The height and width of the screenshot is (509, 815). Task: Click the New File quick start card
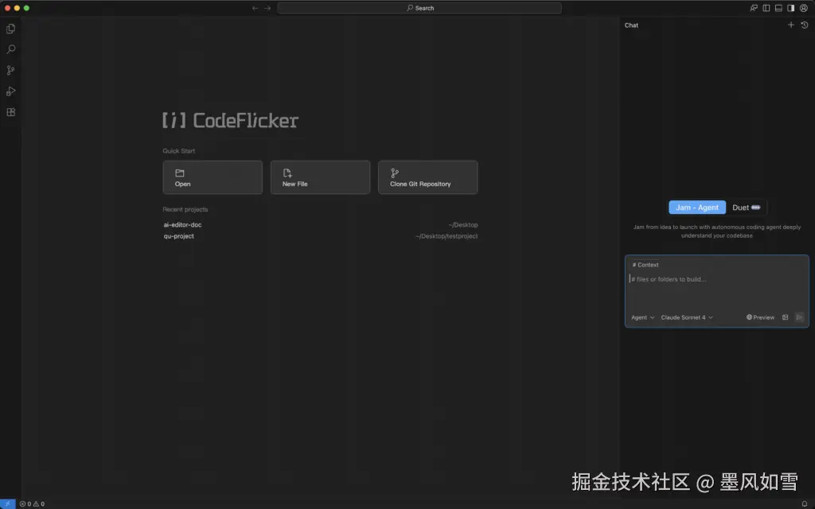tap(320, 177)
